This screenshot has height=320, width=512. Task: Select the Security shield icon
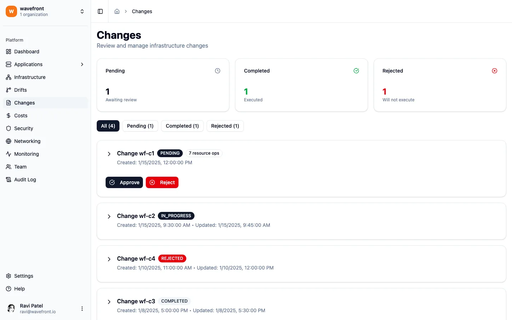[8, 128]
